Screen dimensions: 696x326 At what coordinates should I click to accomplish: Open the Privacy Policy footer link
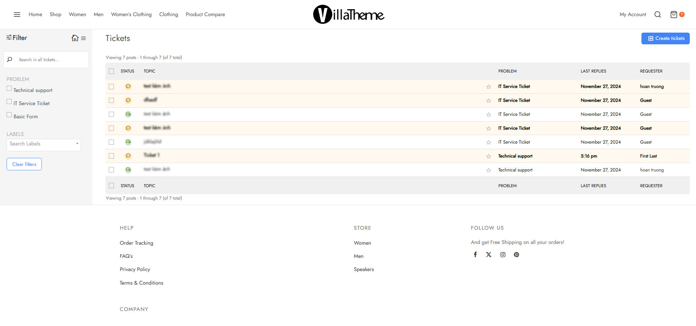pos(135,269)
